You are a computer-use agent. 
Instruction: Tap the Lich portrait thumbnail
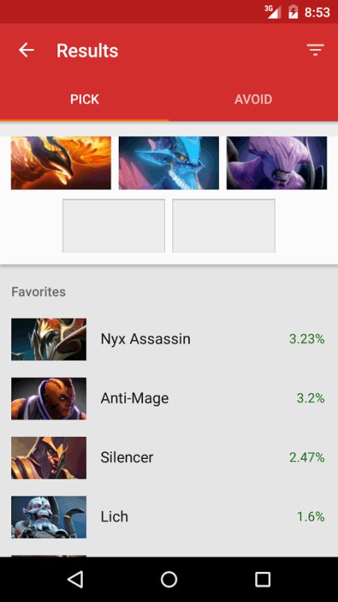49,517
